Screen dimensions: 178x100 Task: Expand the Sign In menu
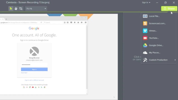(x=146, y=2)
